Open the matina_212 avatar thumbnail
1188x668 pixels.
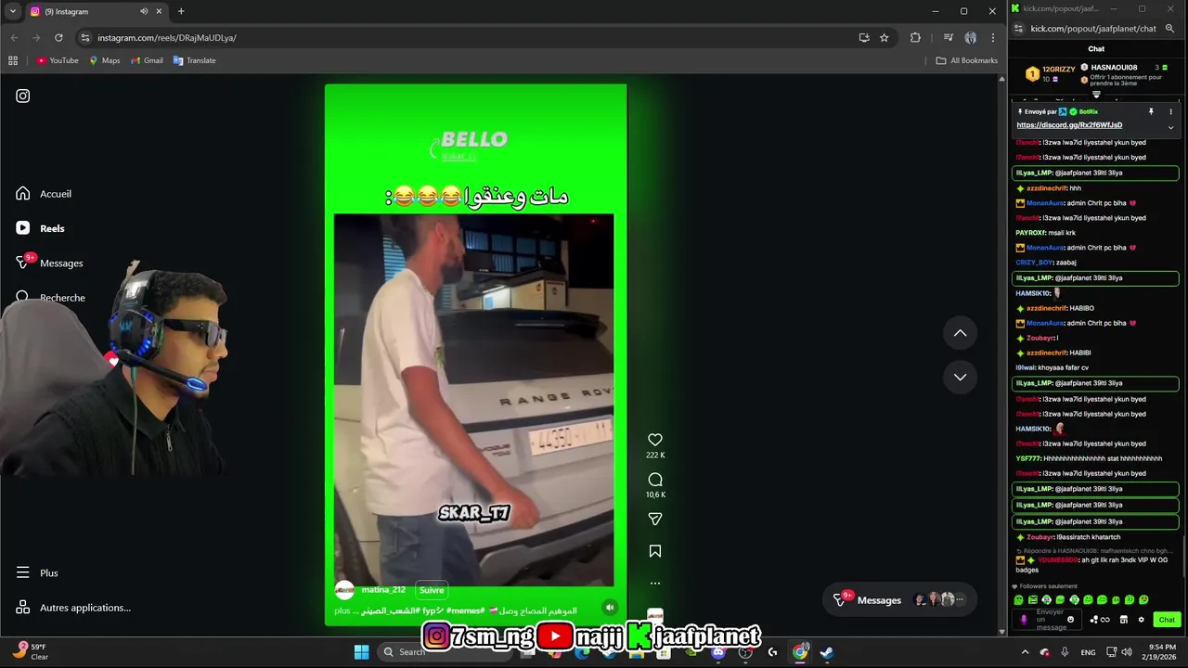(x=344, y=590)
